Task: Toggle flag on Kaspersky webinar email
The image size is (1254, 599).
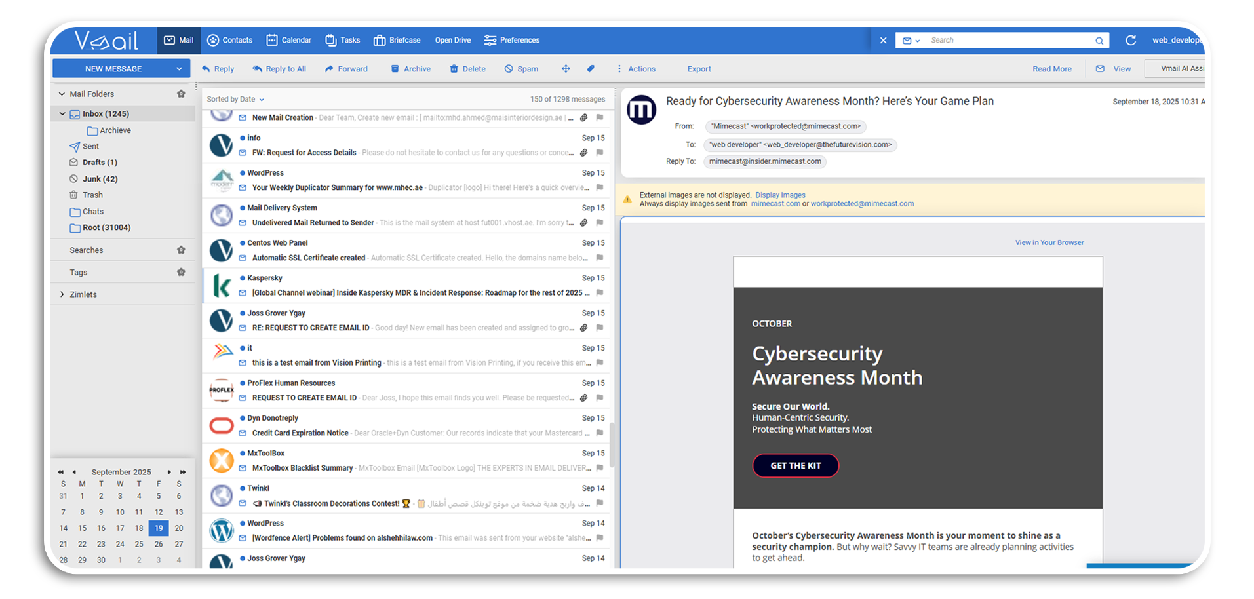Action: [x=600, y=293]
